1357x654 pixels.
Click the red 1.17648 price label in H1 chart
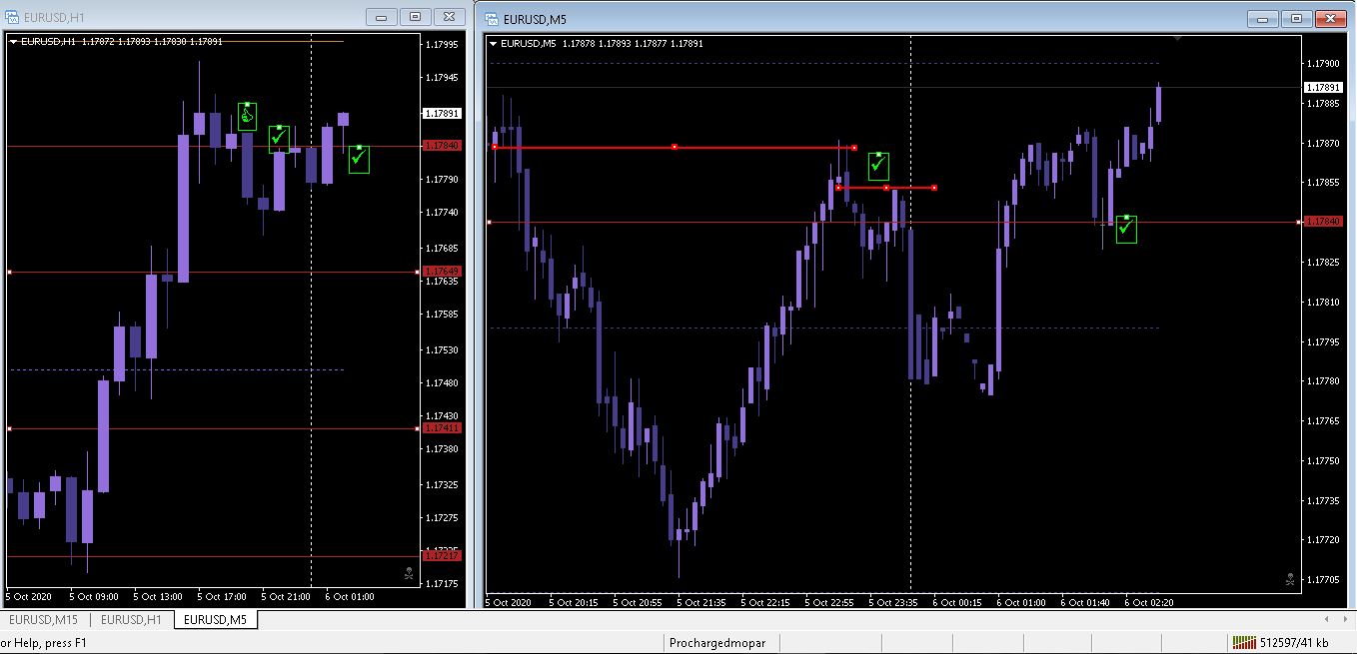[443, 272]
